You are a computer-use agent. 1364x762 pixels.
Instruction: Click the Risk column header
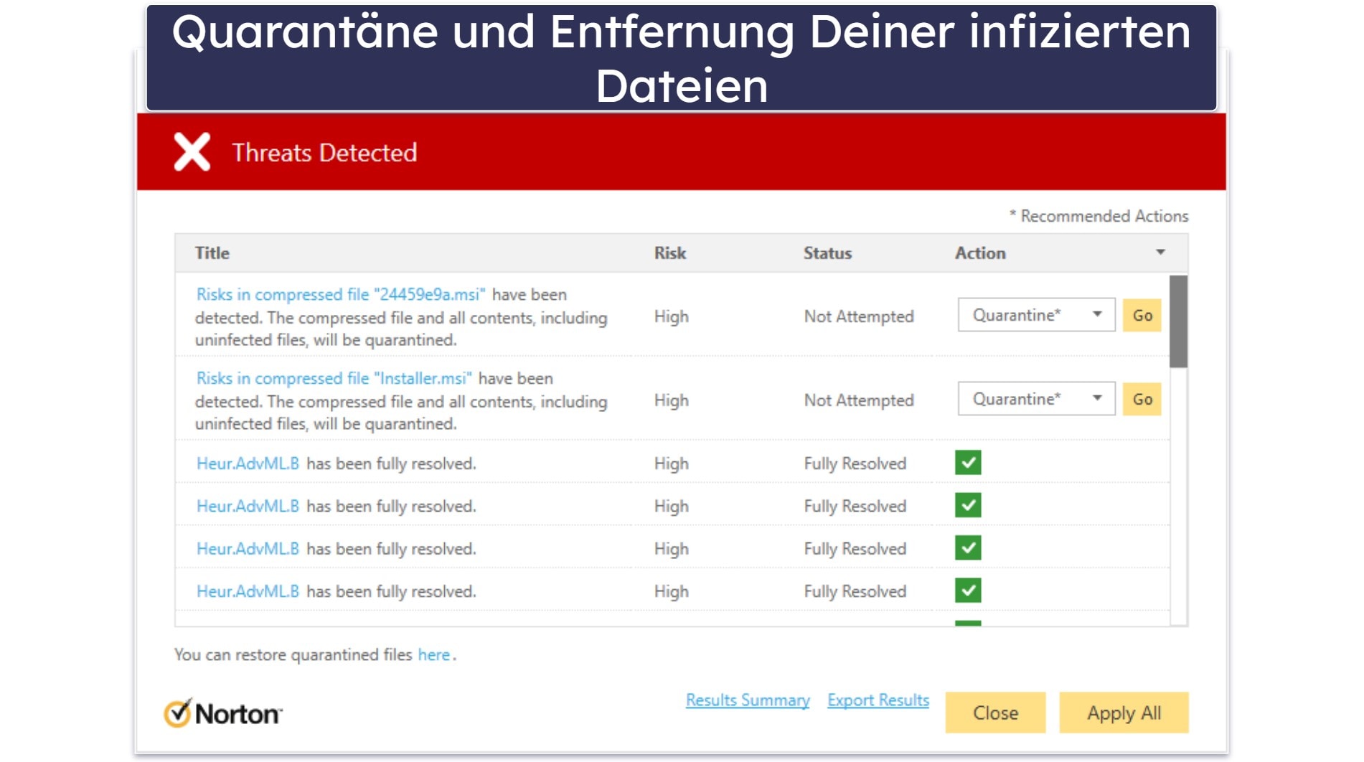pyautogui.click(x=670, y=253)
